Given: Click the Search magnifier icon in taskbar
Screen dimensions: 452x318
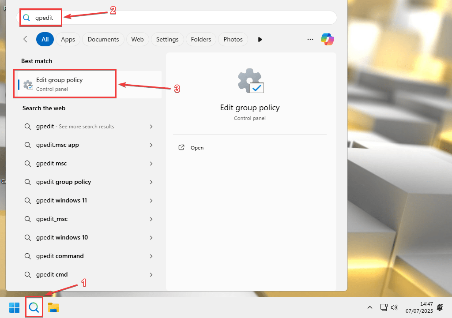Looking at the screenshot, I should 34,307.
